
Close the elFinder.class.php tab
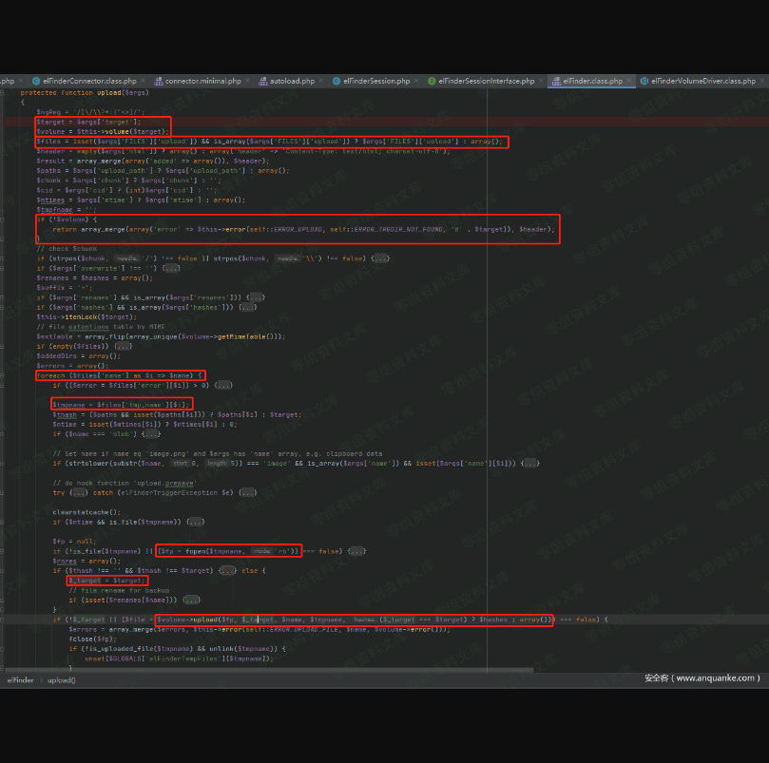coord(629,82)
